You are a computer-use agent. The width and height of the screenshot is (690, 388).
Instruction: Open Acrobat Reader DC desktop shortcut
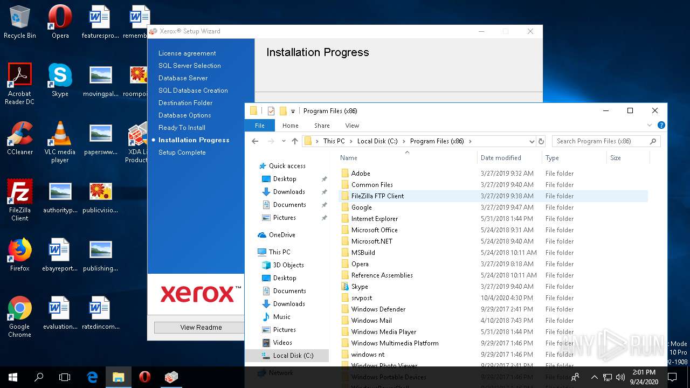click(x=20, y=84)
